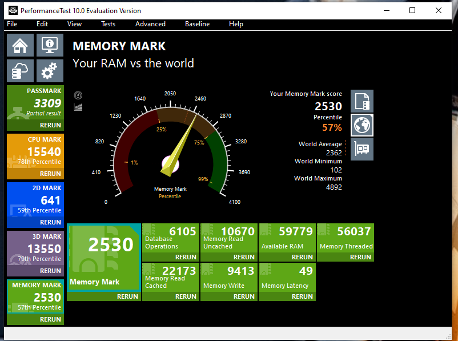
Task: Click the 99% gauge percentile marker
Action: point(203,179)
